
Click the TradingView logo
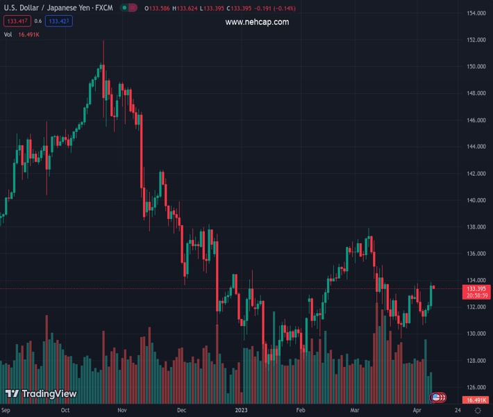(40, 394)
